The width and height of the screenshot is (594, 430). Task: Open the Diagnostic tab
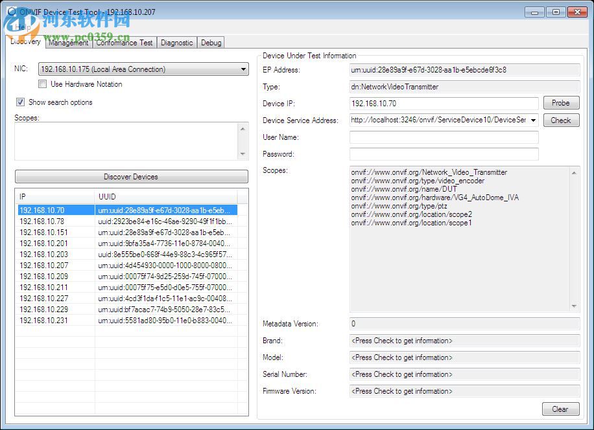[176, 43]
